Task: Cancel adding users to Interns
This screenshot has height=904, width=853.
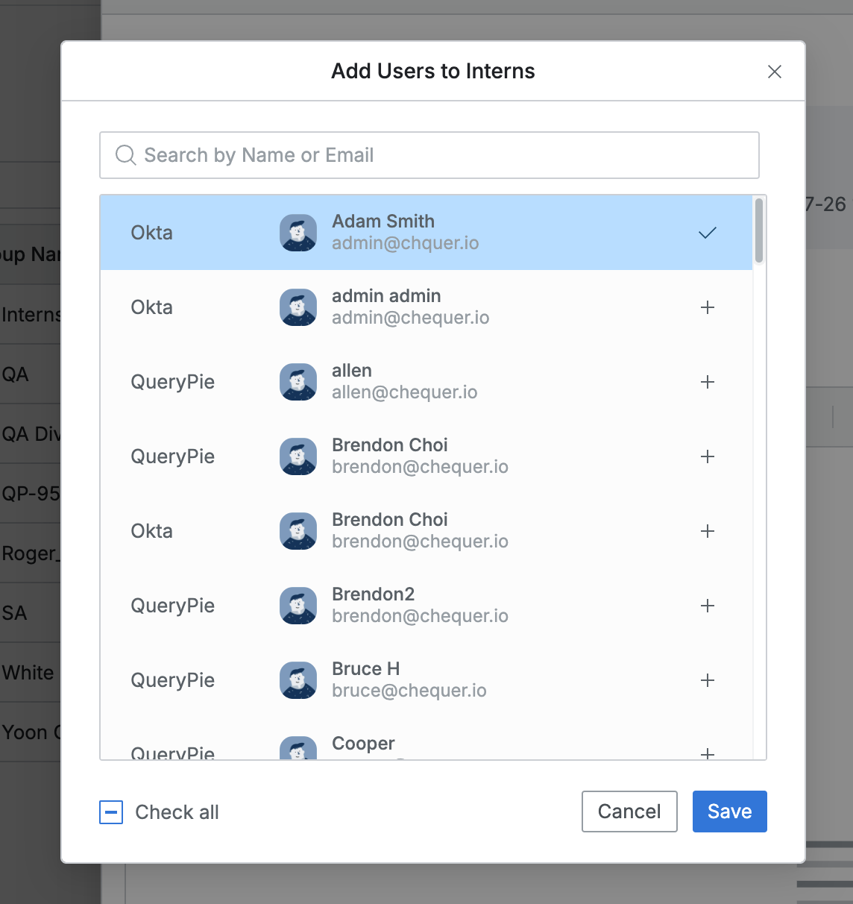Action: click(x=629, y=812)
